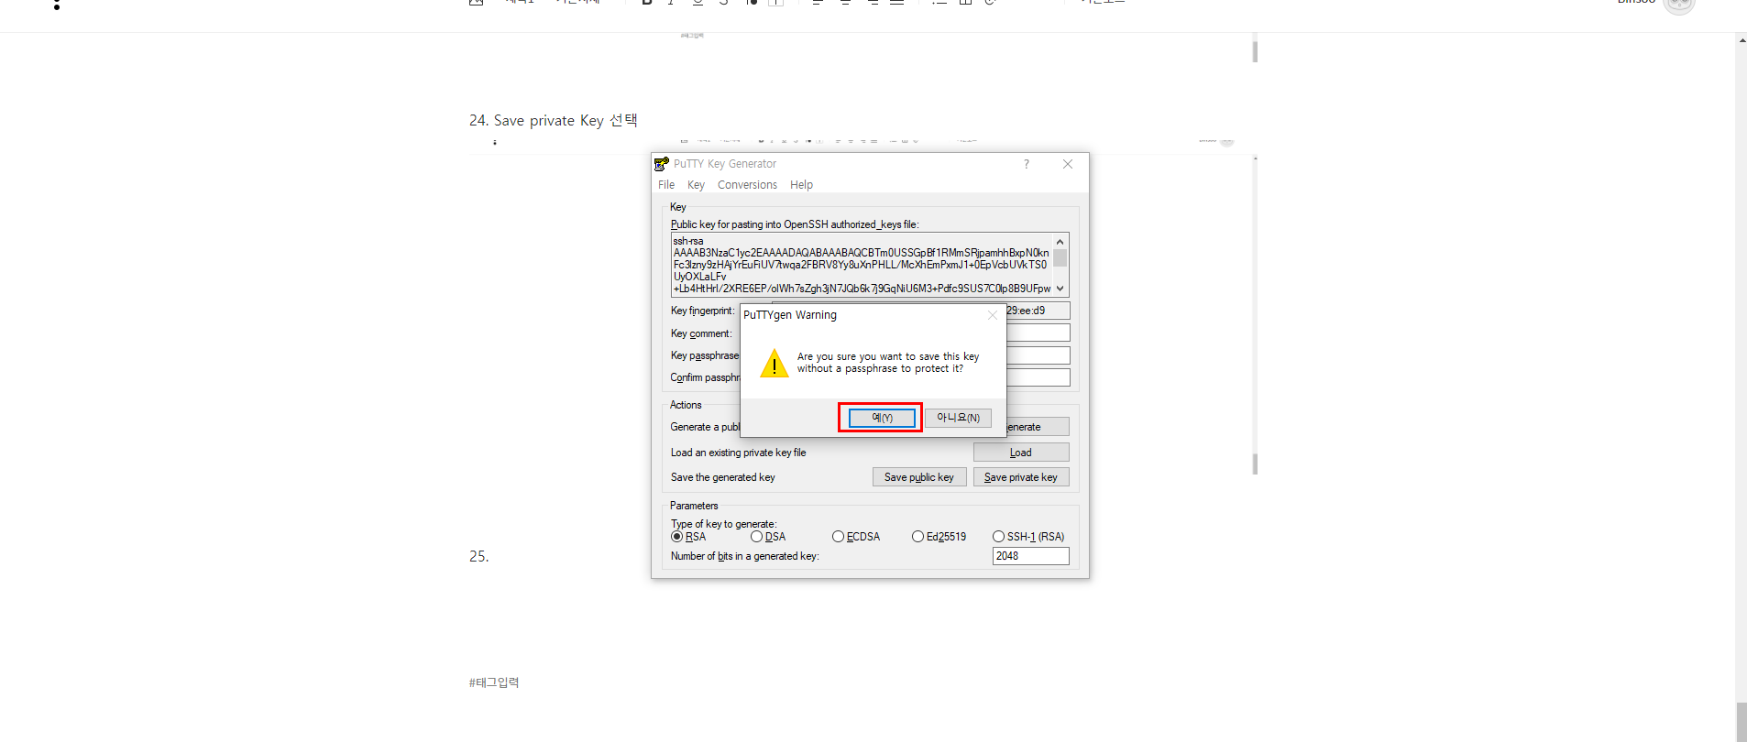This screenshot has width=1747, height=742.
Task: Click the 'Parameters' group label
Action: [694, 506]
